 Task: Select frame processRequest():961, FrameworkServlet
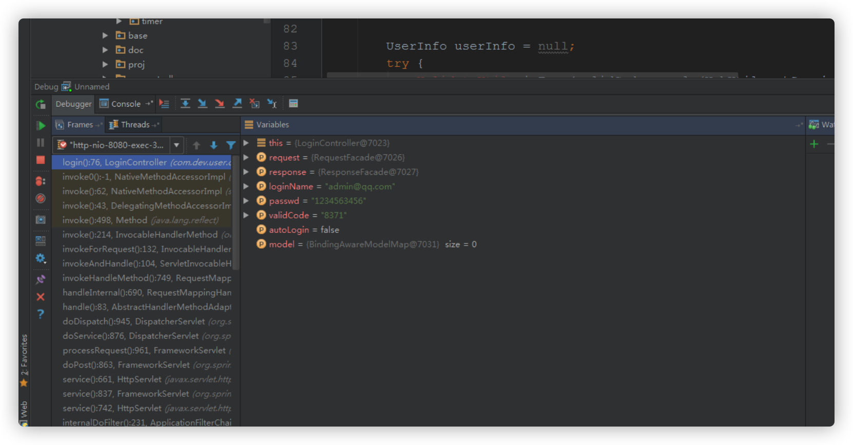pos(142,350)
